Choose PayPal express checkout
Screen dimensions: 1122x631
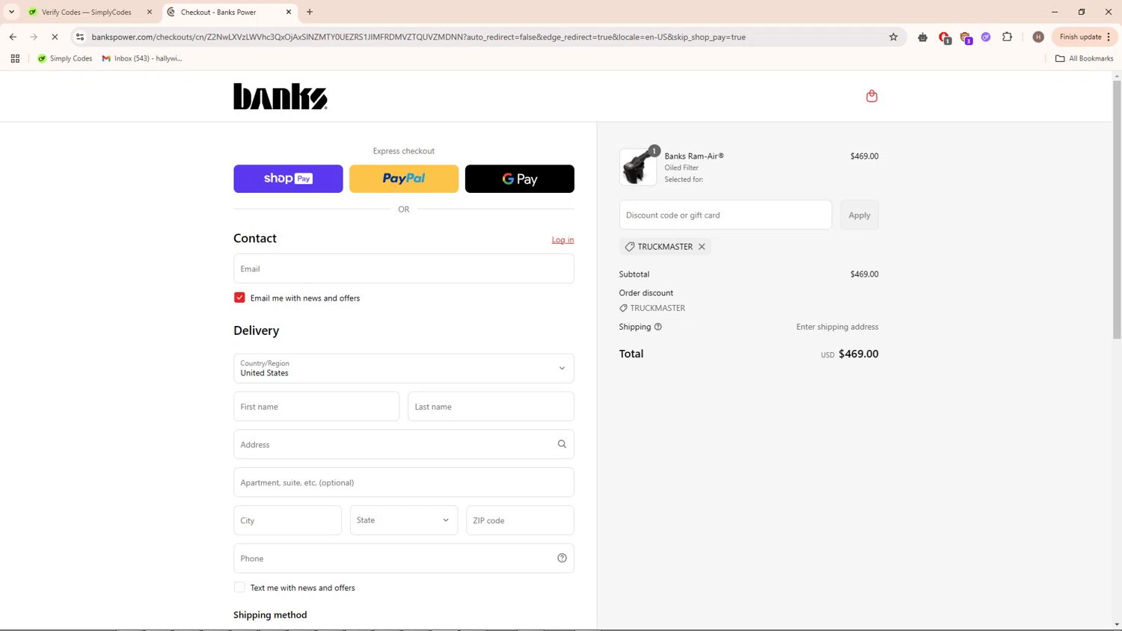(404, 179)
